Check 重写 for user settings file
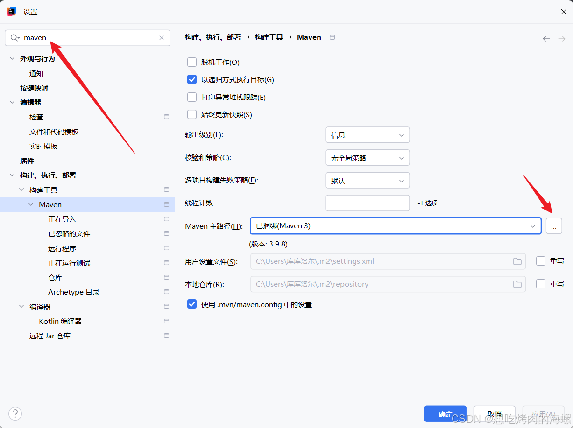Screen dimensions: 573x428 point(541,261)
